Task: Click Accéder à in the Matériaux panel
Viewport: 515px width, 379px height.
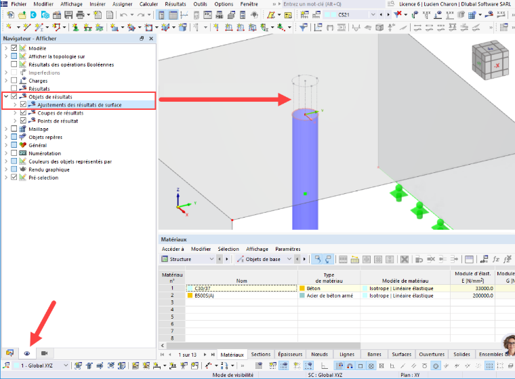Action: (x=173, y=249)
